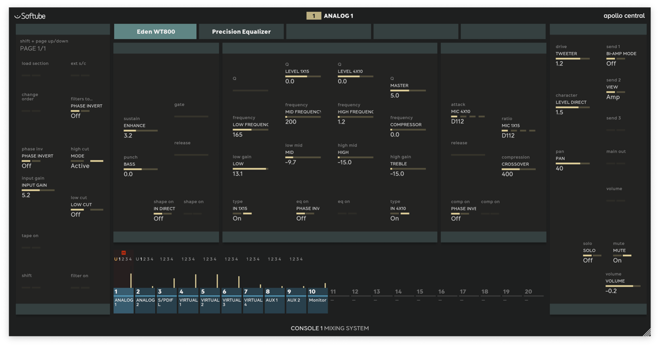Image resolution: width=662 pixels, height=349 pixels.
Task: Adjust the INPUT GAIN slider
Action: click(x=38, y=190)
